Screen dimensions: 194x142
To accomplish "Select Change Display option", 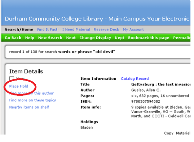I will [95, 38].
